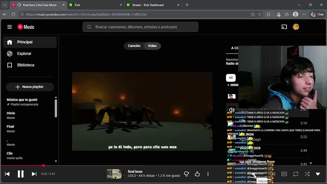
Task: Select the All filter chip
Action: point(231,78)
